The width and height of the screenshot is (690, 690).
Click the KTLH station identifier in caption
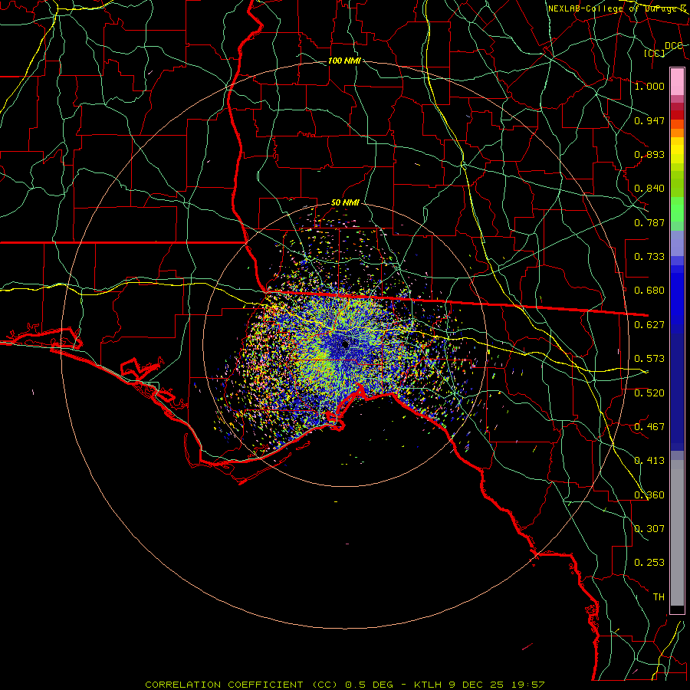429,685
